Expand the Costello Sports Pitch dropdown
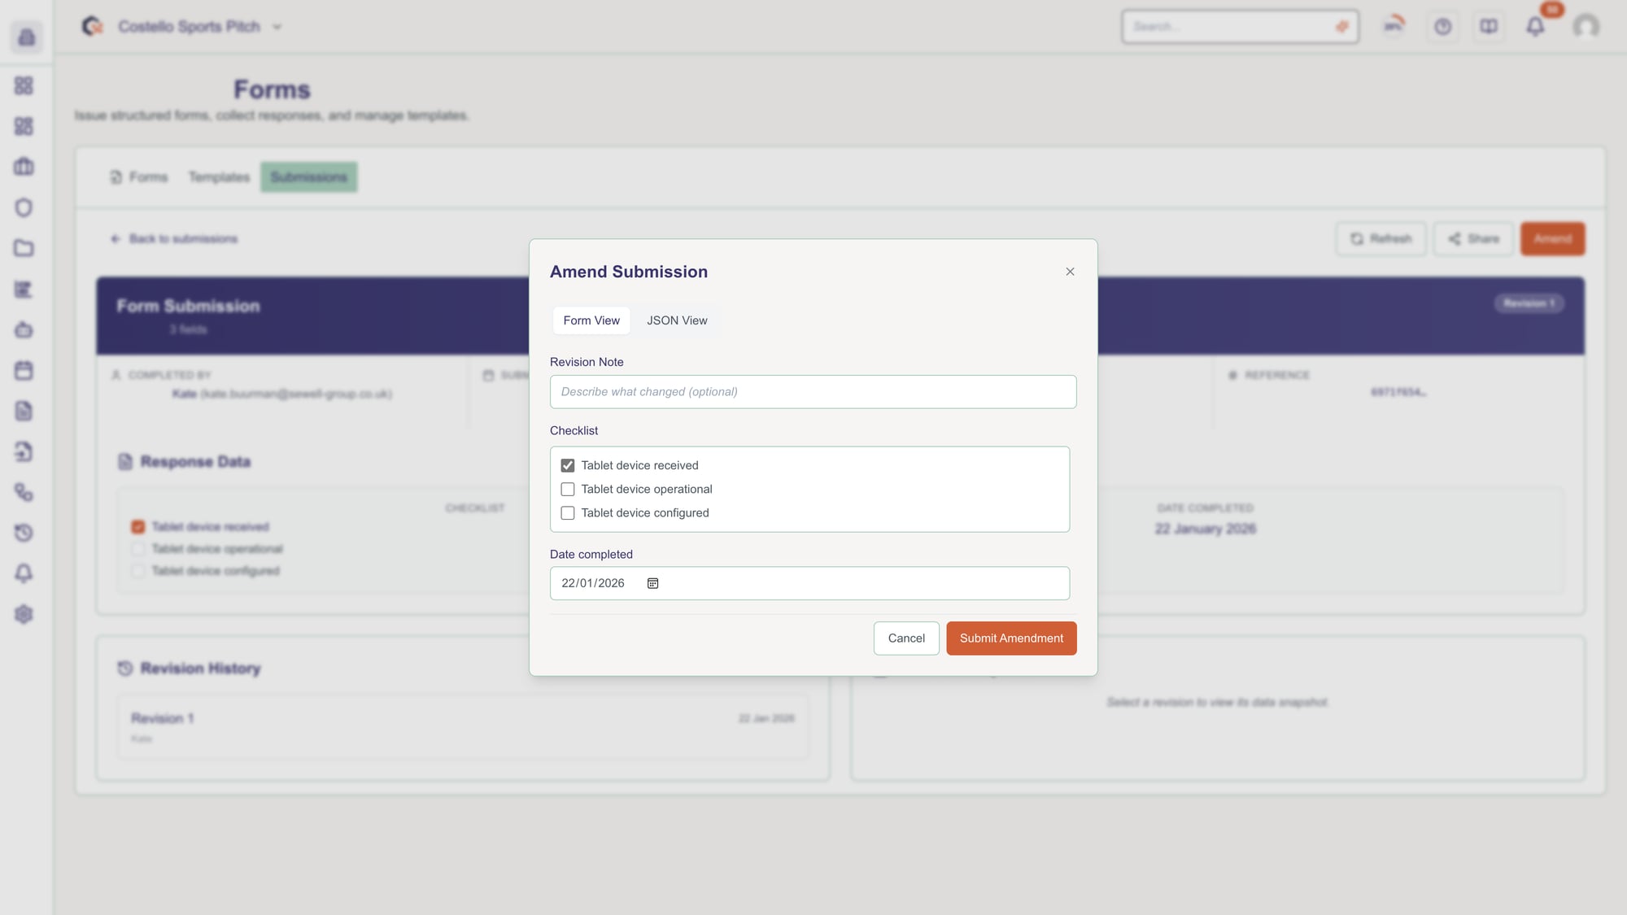The width and height of the screenshot is (1627, 915). (277, 27)
